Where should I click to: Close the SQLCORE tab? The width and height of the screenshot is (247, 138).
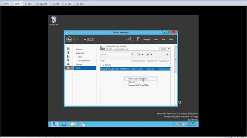point(49,4)
